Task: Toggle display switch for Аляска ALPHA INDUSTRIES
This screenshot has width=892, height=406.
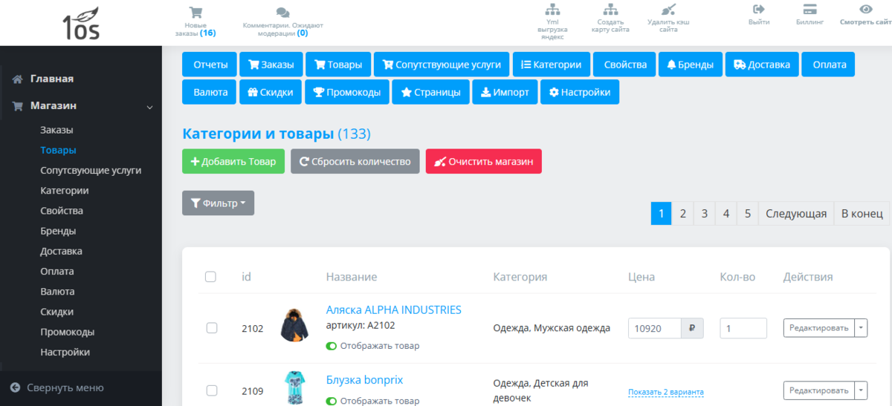Action: coord(332,346)
